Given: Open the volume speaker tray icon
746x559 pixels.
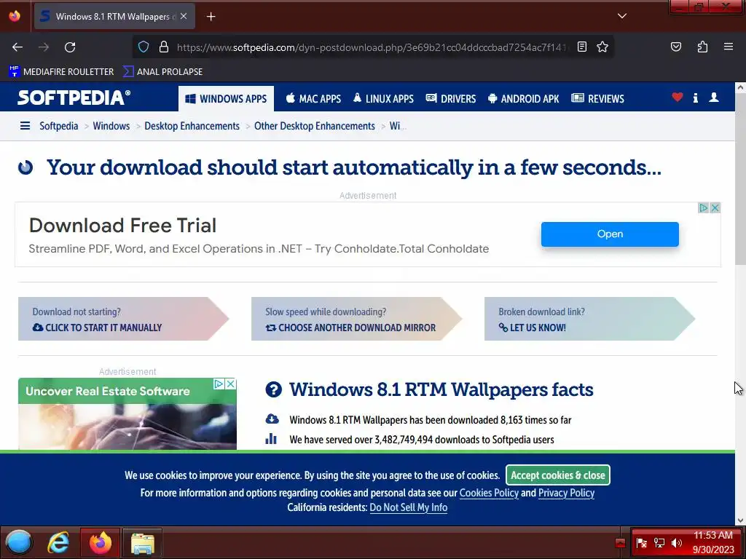Looking at the screenshot, I should point(677,543).
